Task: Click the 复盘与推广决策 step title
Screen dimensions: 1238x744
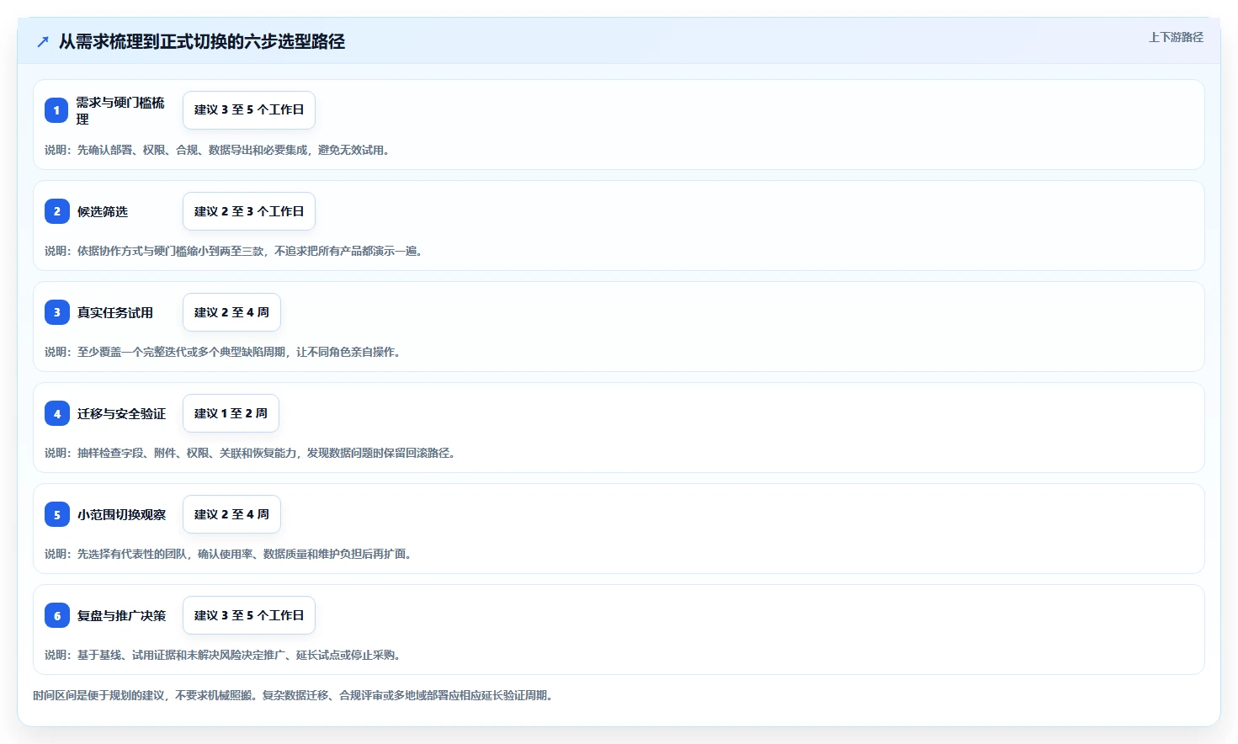Action: pos(121,615)
